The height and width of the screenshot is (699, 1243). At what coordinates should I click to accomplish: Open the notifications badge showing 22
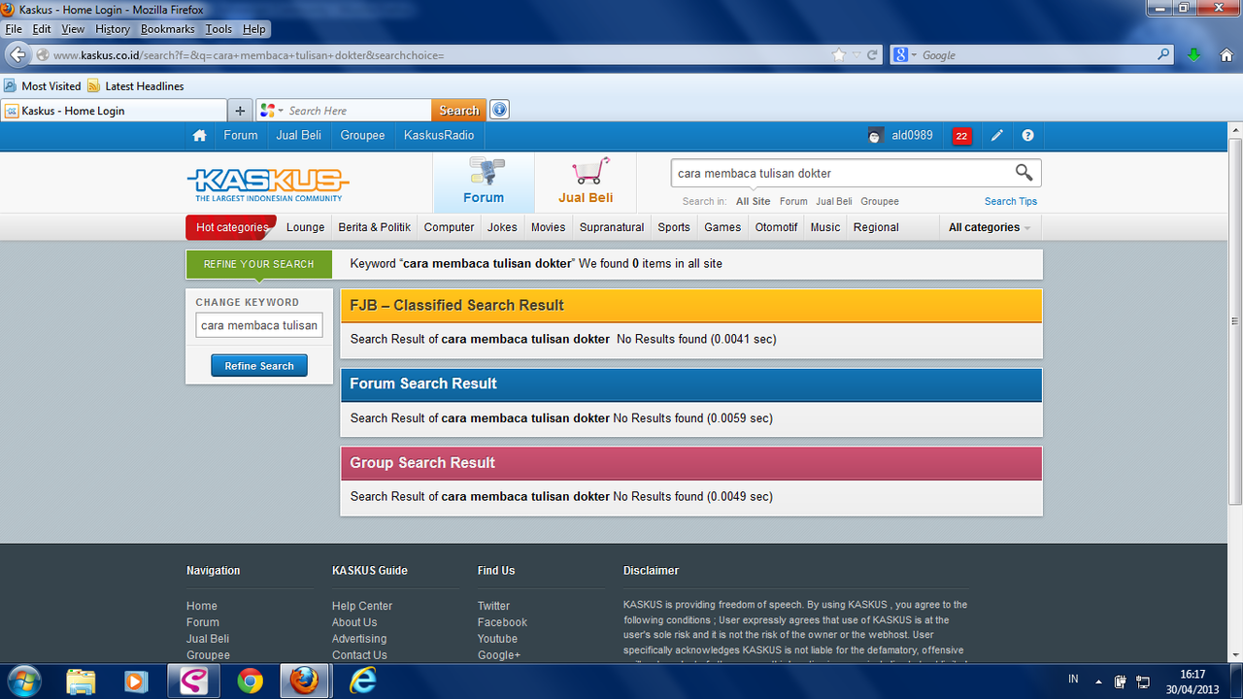click(x=961, y=136)
